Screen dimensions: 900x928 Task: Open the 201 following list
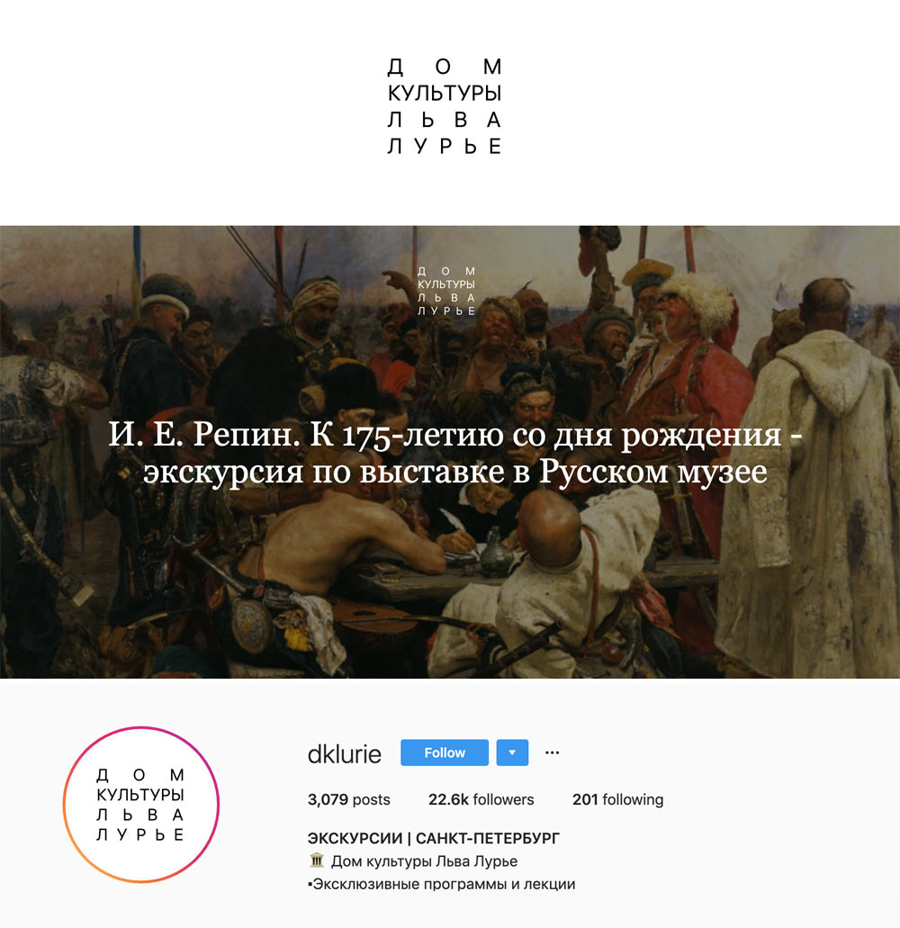tap(617, 799)
